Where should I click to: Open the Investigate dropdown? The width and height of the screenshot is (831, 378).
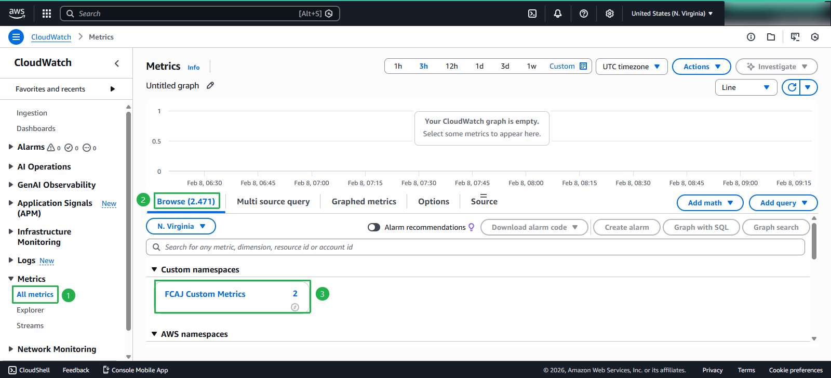(x=776, y=67)
